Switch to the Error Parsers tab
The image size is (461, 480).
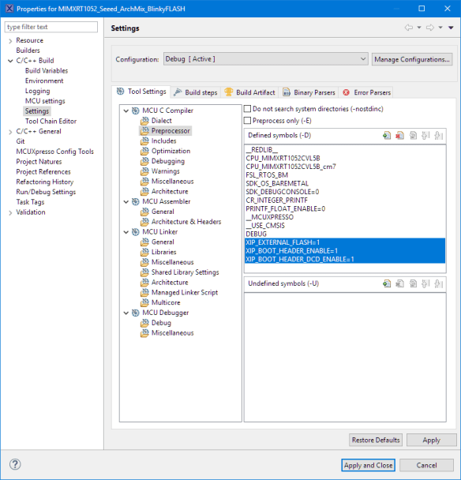pos(367,92)
